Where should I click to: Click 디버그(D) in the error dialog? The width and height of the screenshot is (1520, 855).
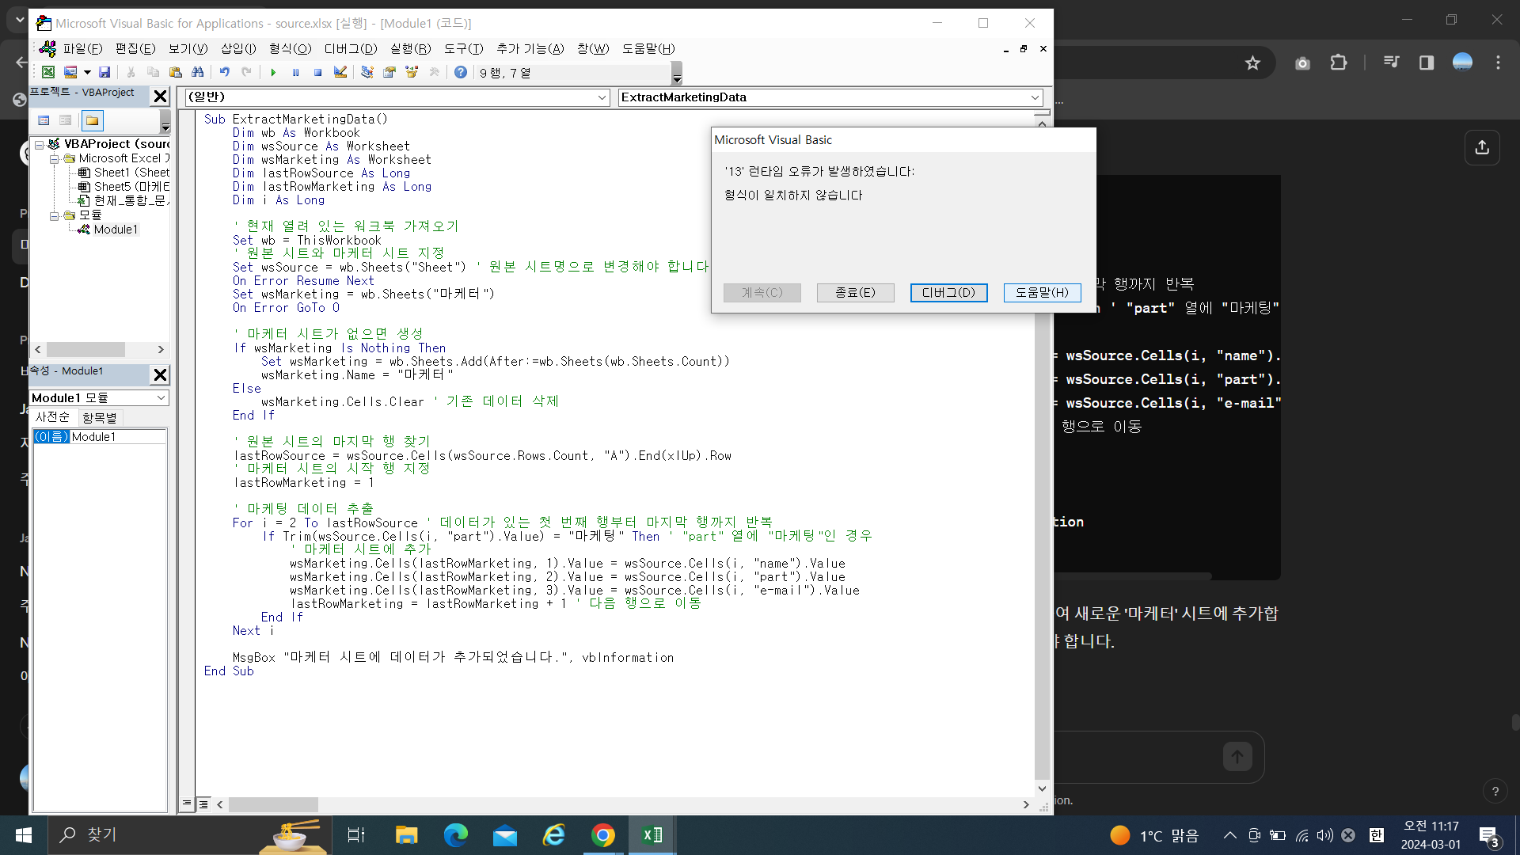948,293
